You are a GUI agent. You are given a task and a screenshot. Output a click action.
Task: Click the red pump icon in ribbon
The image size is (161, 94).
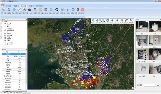(30, 10)
